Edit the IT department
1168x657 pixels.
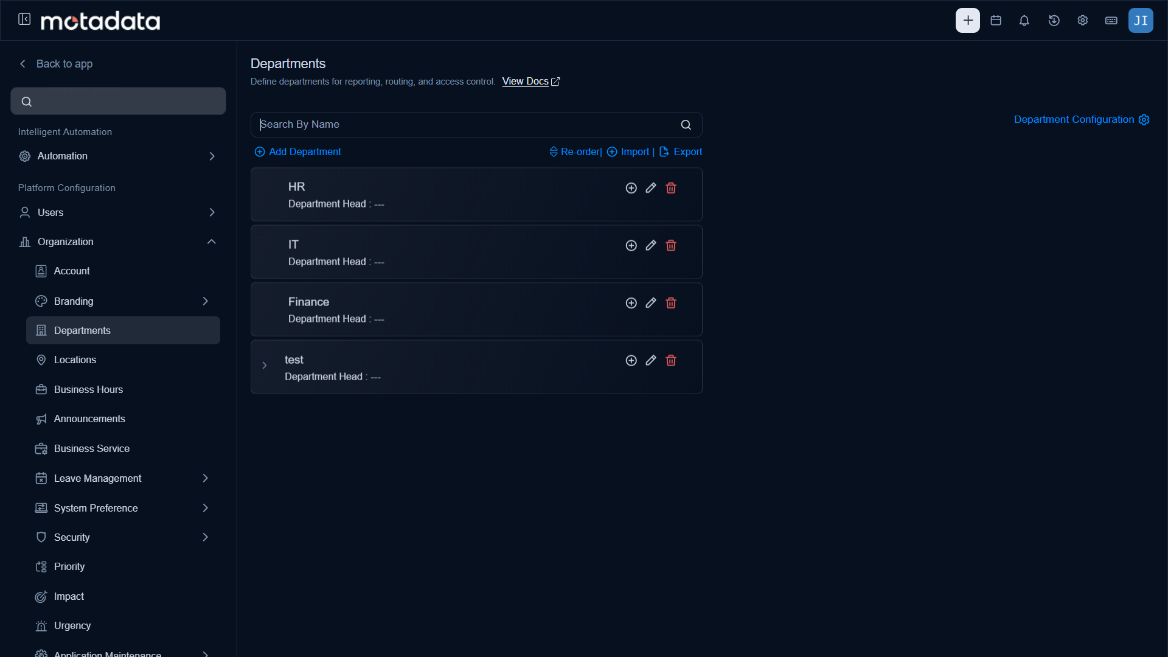click(651, 245)
